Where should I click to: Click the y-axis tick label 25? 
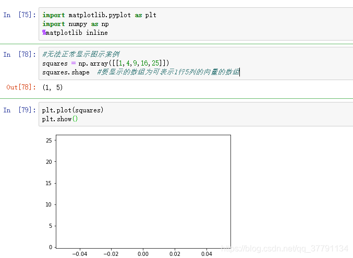pos(49,140)
